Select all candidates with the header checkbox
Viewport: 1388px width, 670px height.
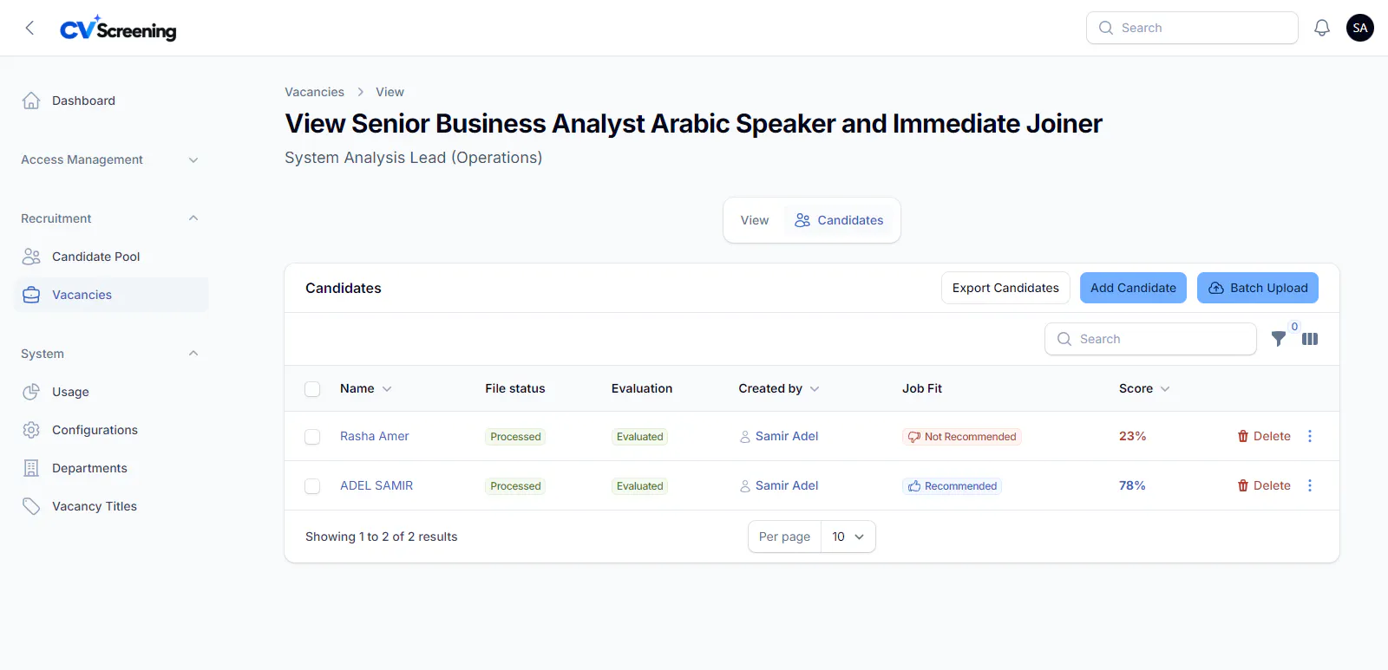click(x=312, y=389)
